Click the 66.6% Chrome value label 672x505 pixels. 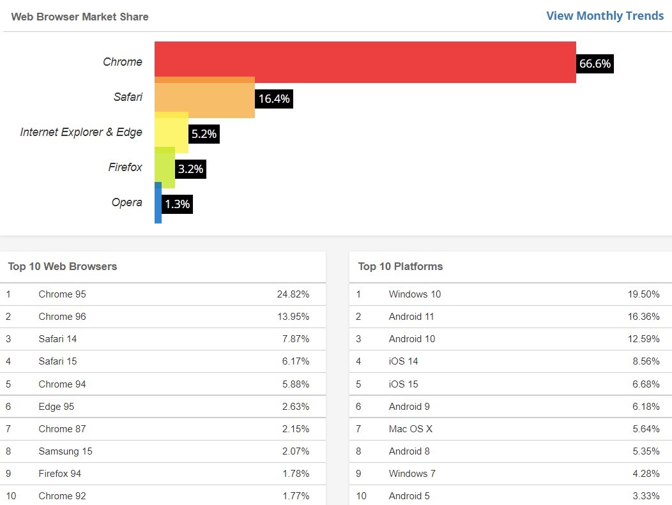click(593, 64)
